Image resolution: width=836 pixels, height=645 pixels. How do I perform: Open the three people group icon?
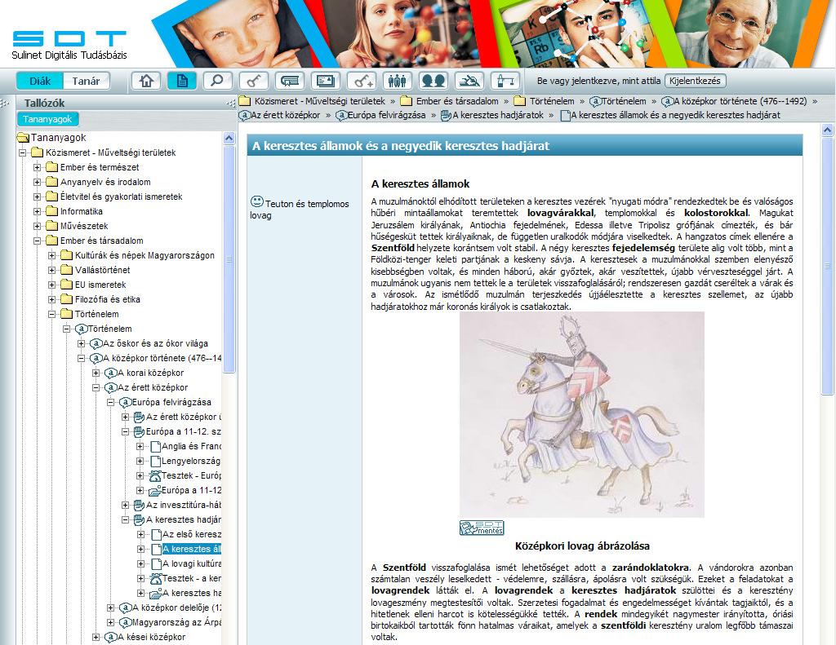pos(398,81)
